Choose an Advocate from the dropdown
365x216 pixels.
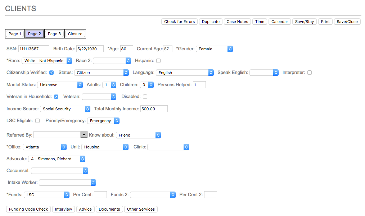click(x=57, y=159)
